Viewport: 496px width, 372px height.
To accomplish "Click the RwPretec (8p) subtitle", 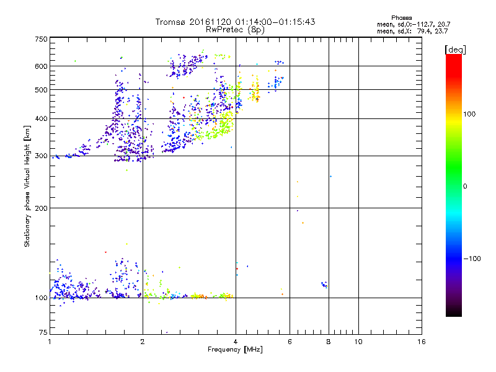I will coord(235,30).
